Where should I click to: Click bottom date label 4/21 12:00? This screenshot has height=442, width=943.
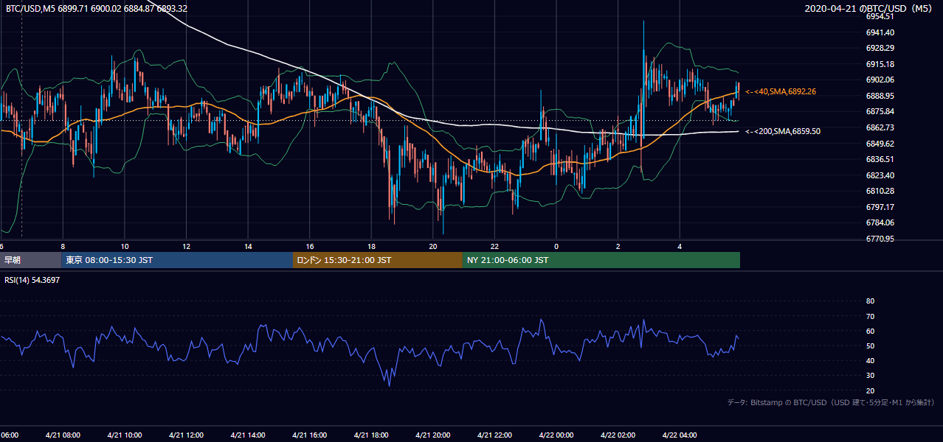click(186, 435)
